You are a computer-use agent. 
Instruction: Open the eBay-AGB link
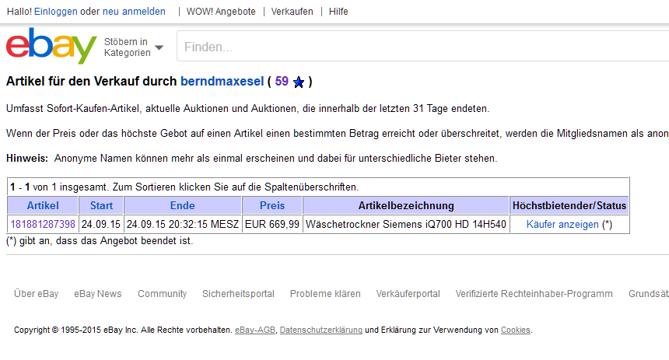(255, 330)
